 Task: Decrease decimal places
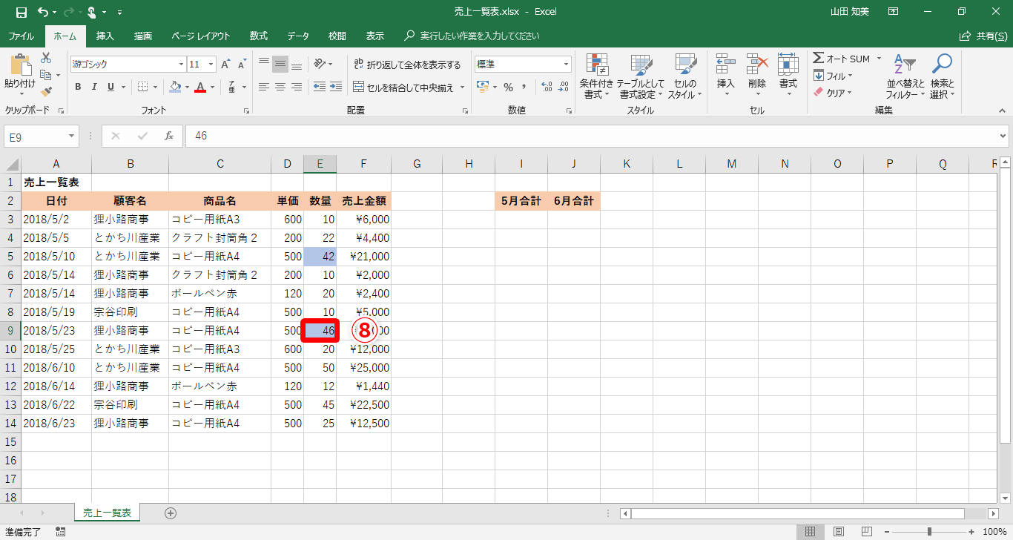pyautogui.click(x=564, y=87)
